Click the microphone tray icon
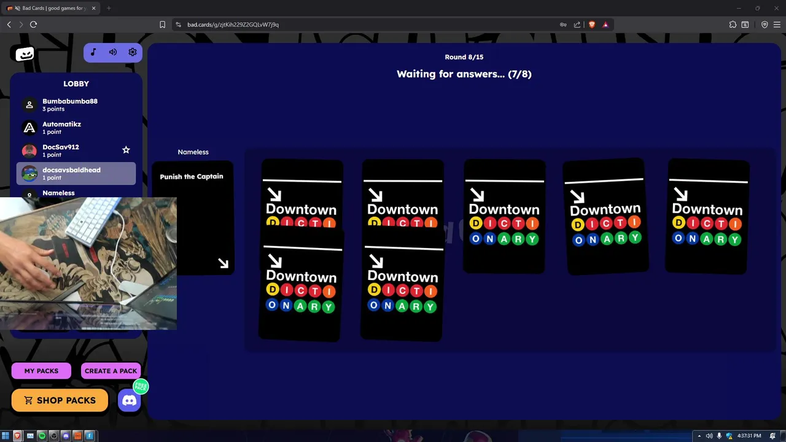 pyautogui.click(x=719, y=436)
